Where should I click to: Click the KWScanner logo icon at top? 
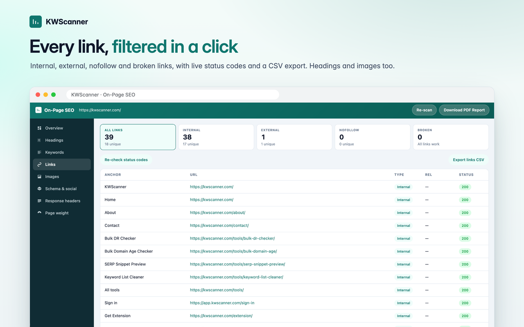(x=36, y=22)
